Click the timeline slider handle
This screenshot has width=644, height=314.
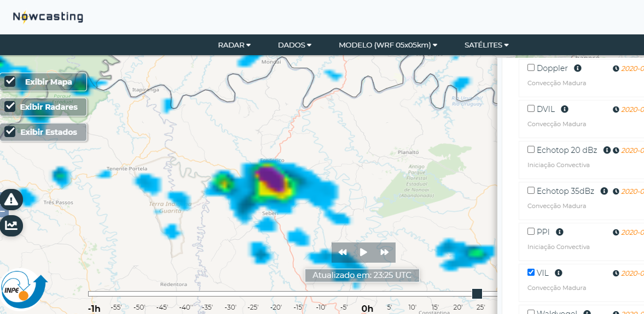[x=477, y=294]
